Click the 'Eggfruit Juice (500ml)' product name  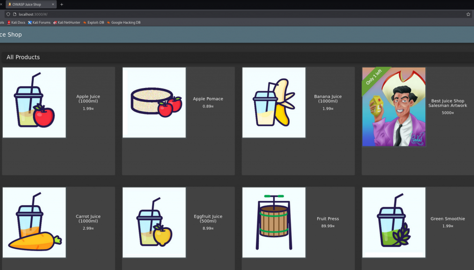coord(208,219)
